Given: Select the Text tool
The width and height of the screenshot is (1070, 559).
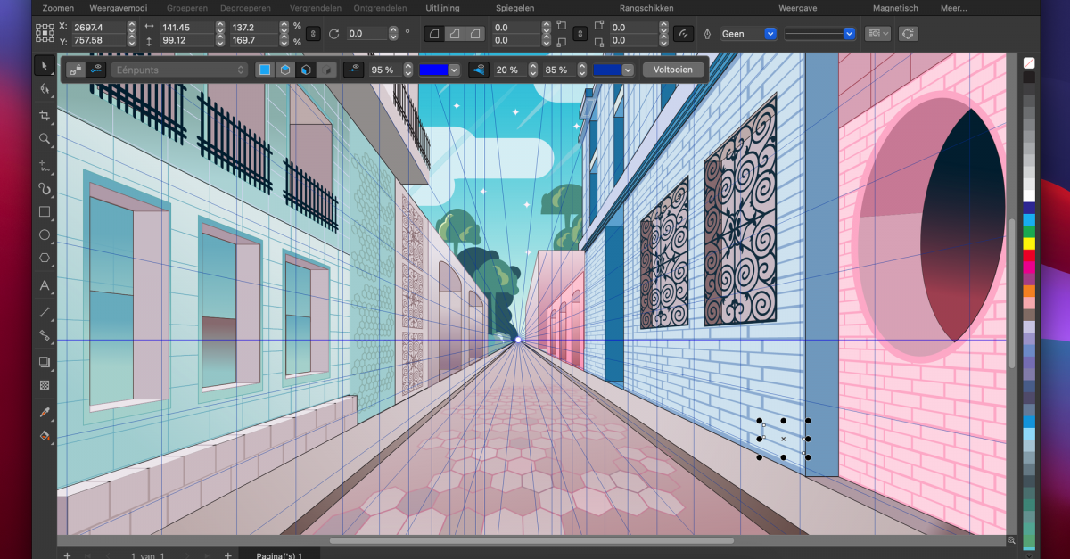Looking at the screenshot, I should [45, 286].
